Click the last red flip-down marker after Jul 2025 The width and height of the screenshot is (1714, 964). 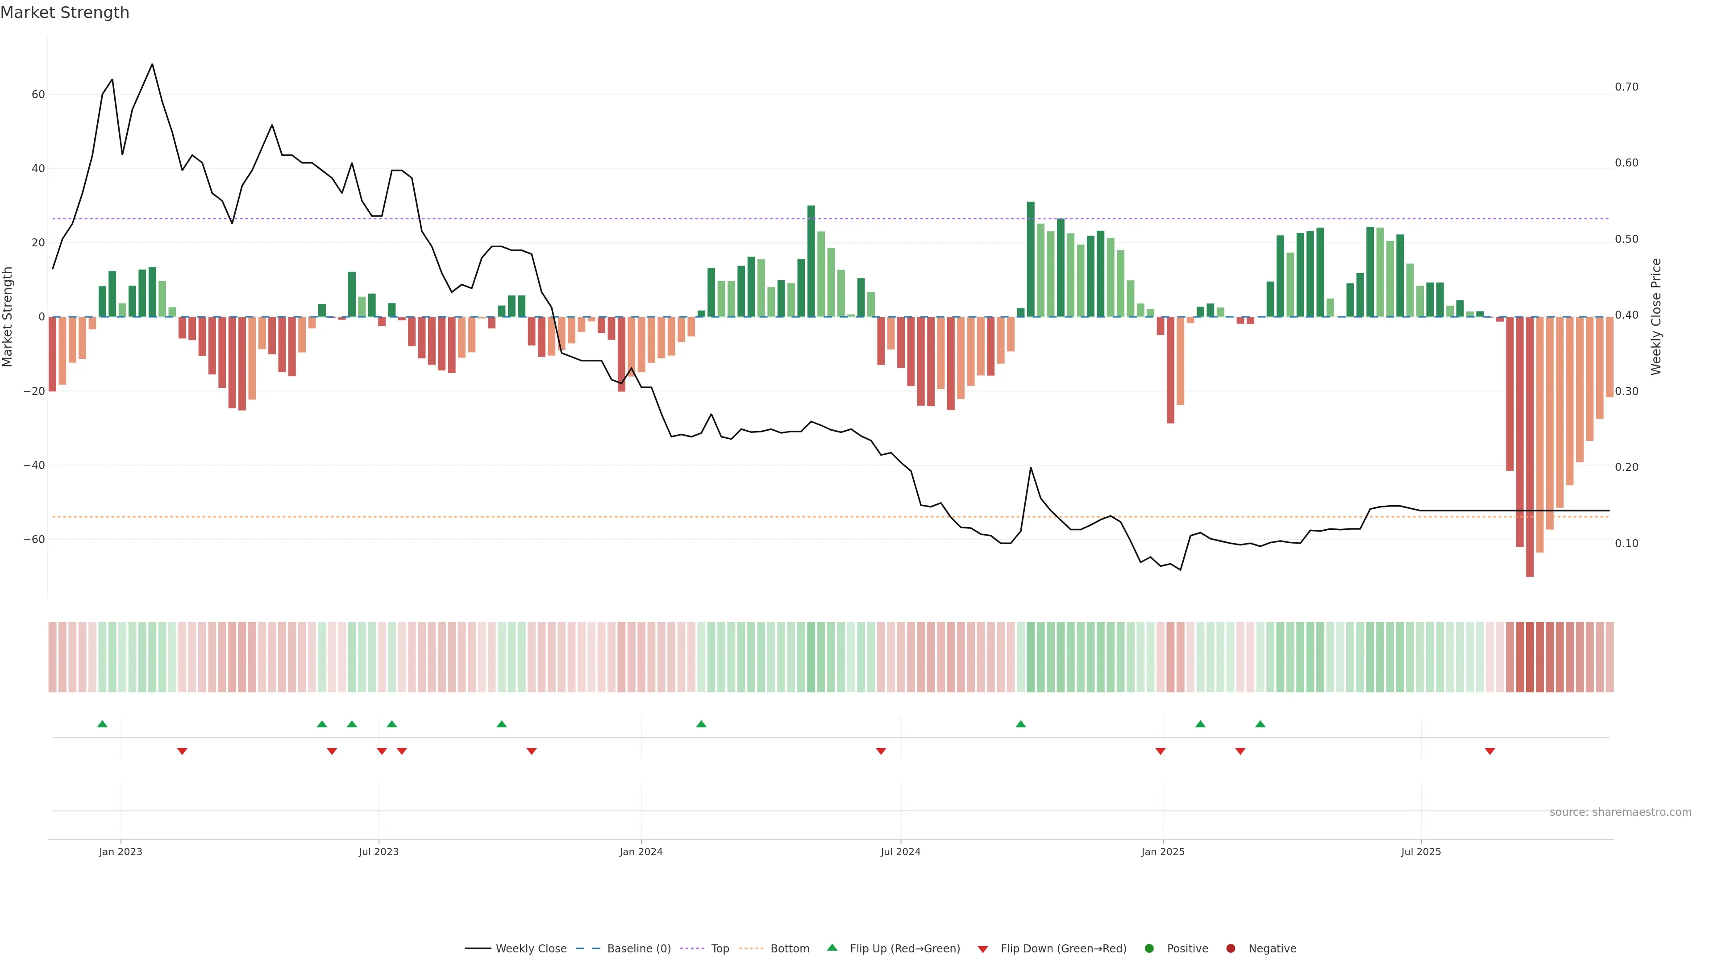[1490, 751]
